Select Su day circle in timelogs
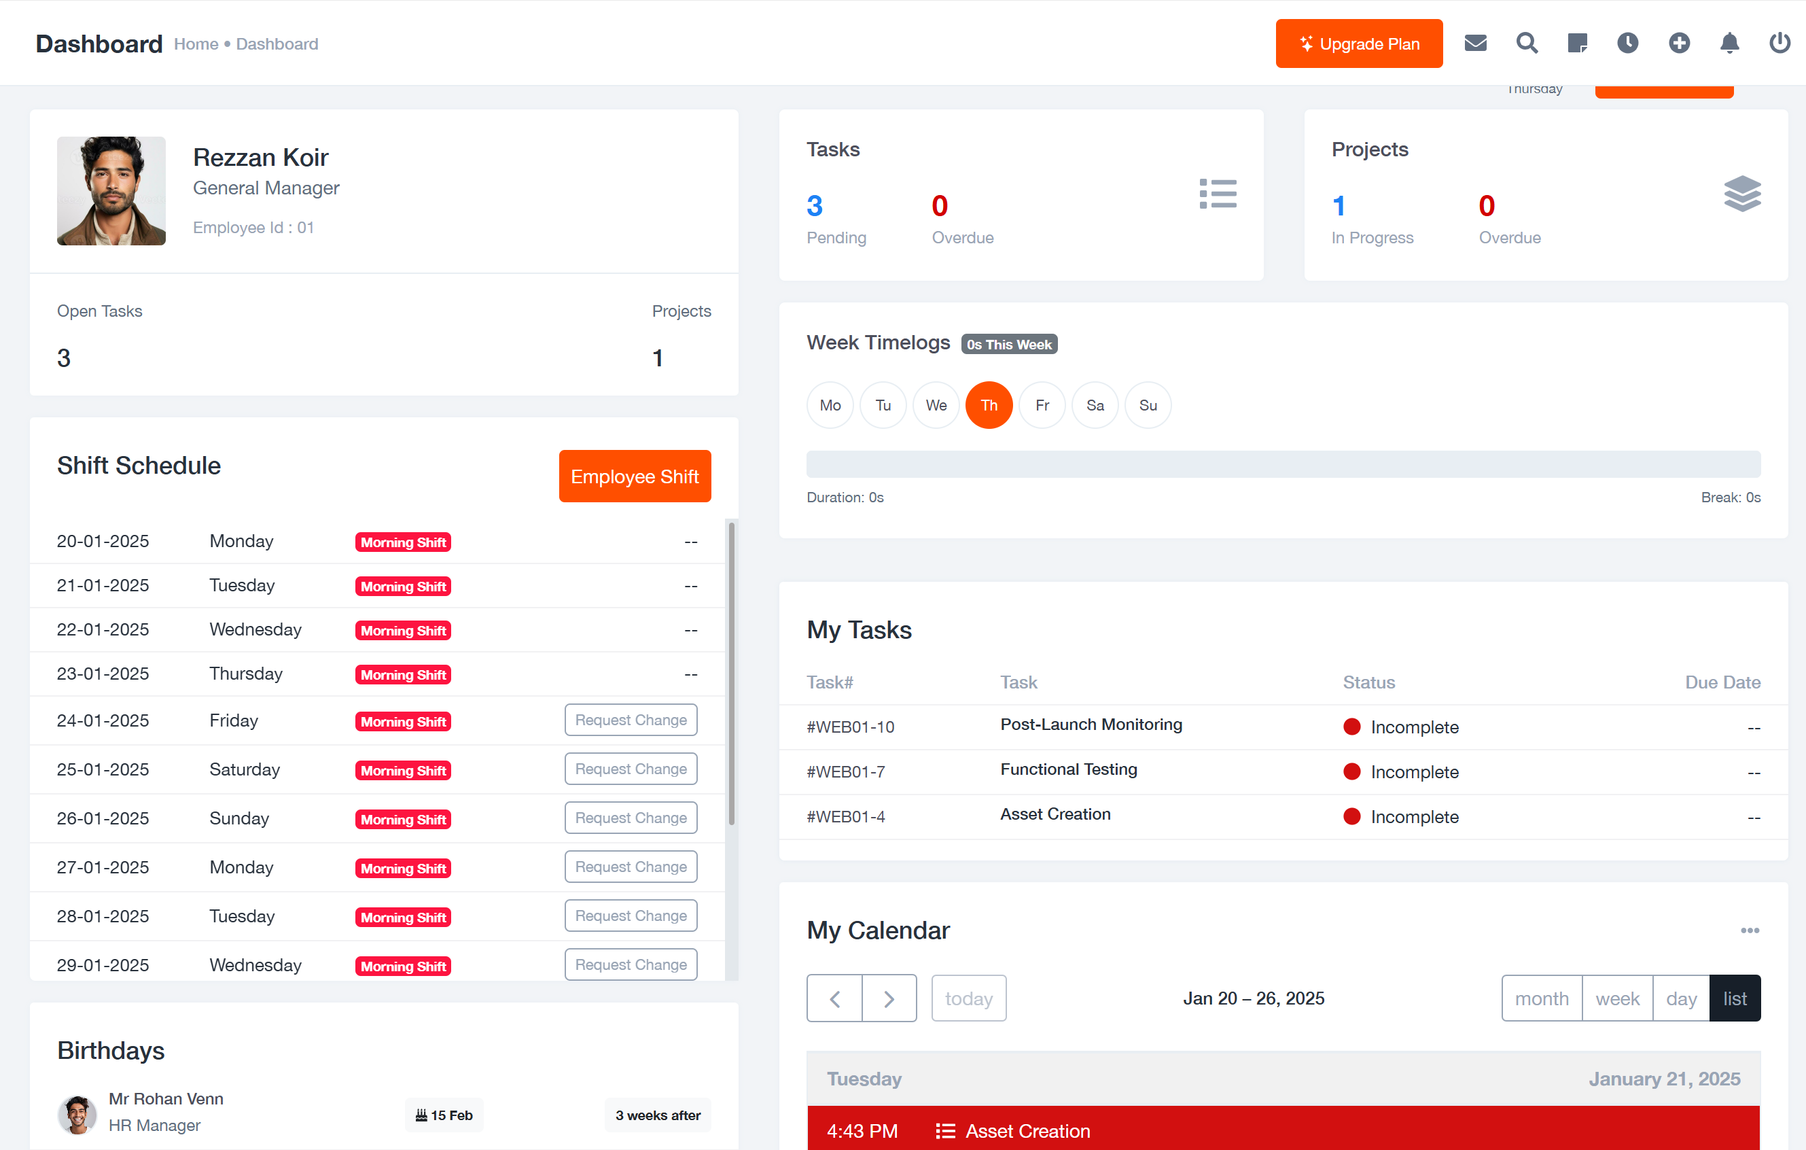The height and width of the screenshot is (1150, 1806). [x=1148, y=405]
